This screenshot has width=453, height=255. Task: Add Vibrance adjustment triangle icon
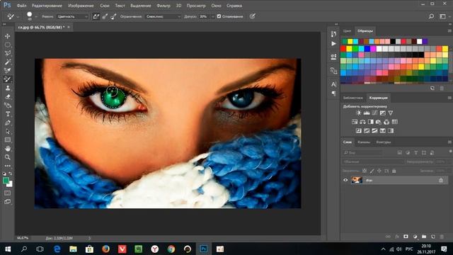click(391, 113)
